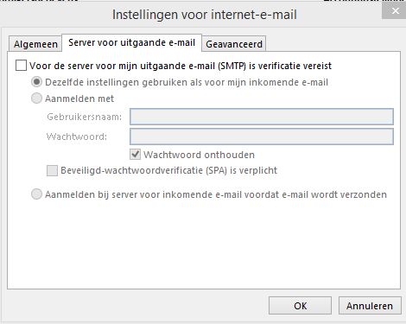Select the Server voor uitgaande e-mail tab
The height and width of the screenshot is (324, 406).
point(132,42)
